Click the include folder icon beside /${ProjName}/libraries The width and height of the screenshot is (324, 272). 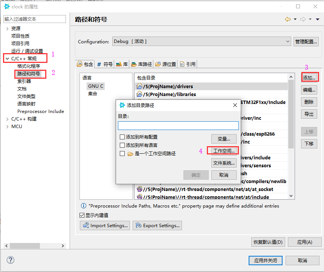139,94
